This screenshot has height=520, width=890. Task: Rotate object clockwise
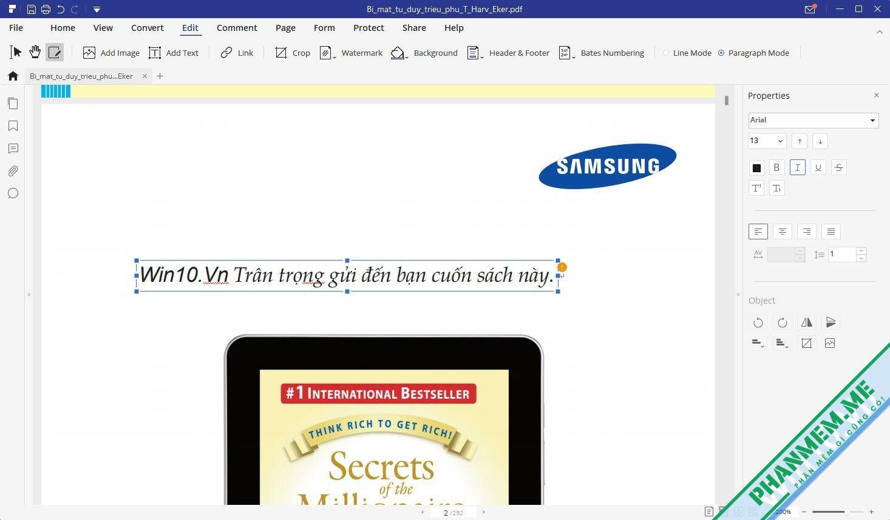(x=783, y=322)
